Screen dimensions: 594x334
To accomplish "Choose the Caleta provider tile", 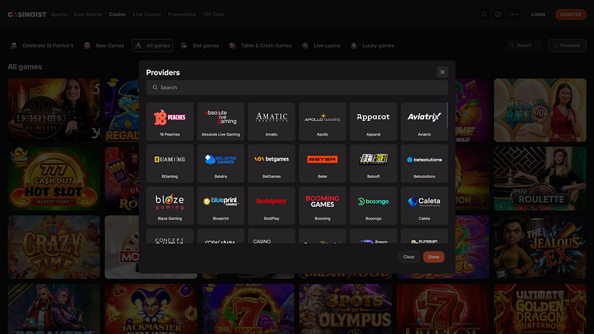I will coord(424,205).
